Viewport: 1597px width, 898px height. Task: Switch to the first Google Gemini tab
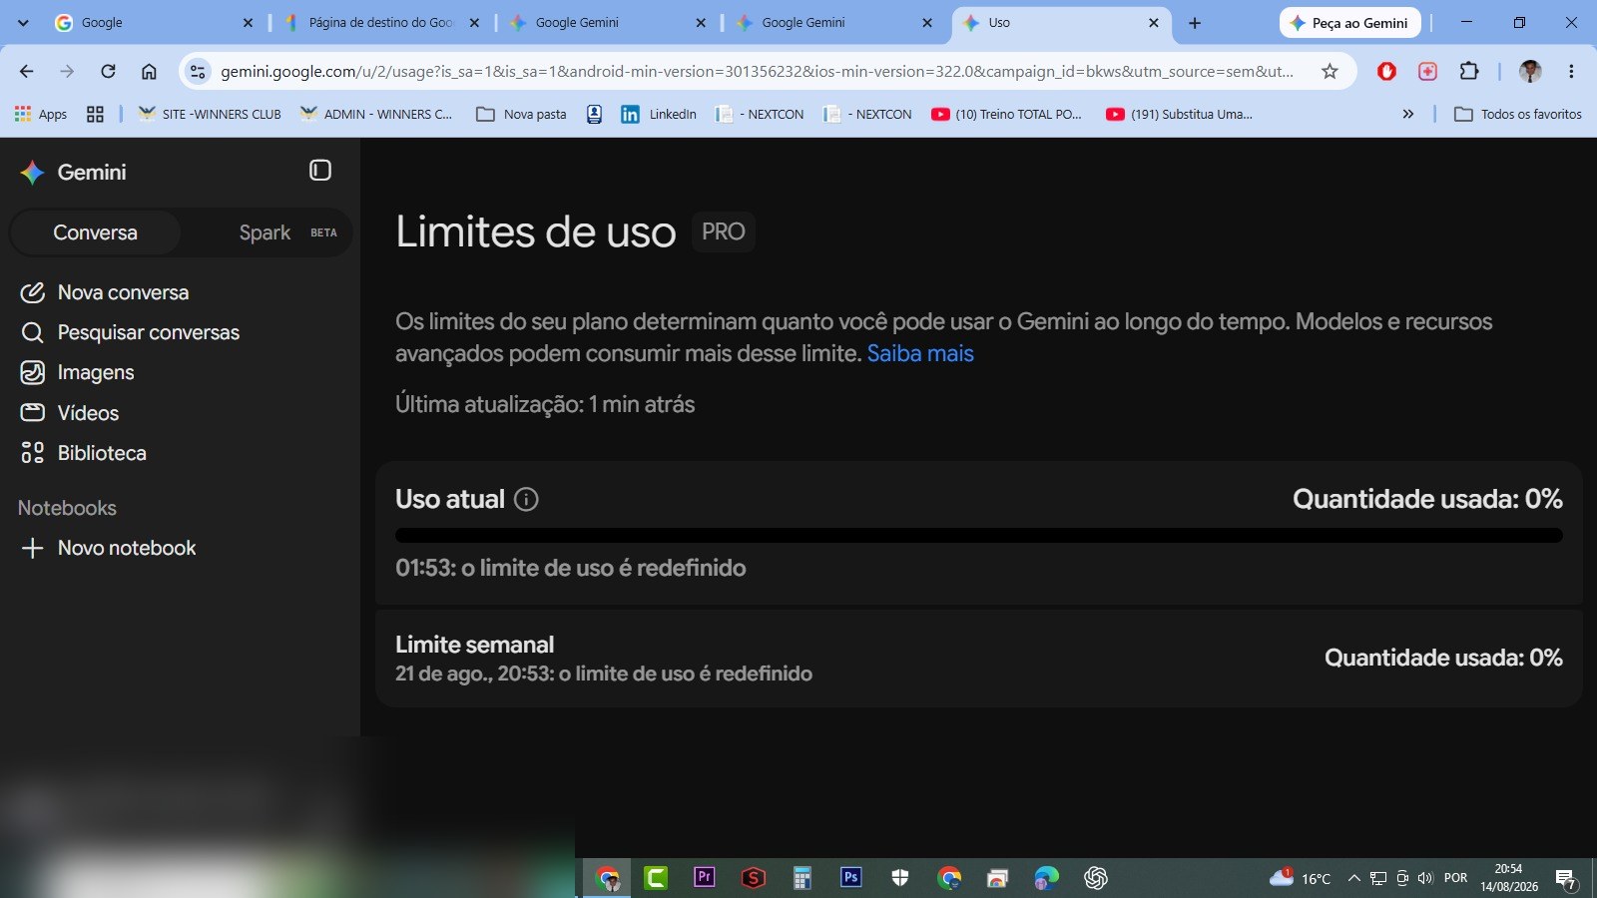(x=608, y=22)
